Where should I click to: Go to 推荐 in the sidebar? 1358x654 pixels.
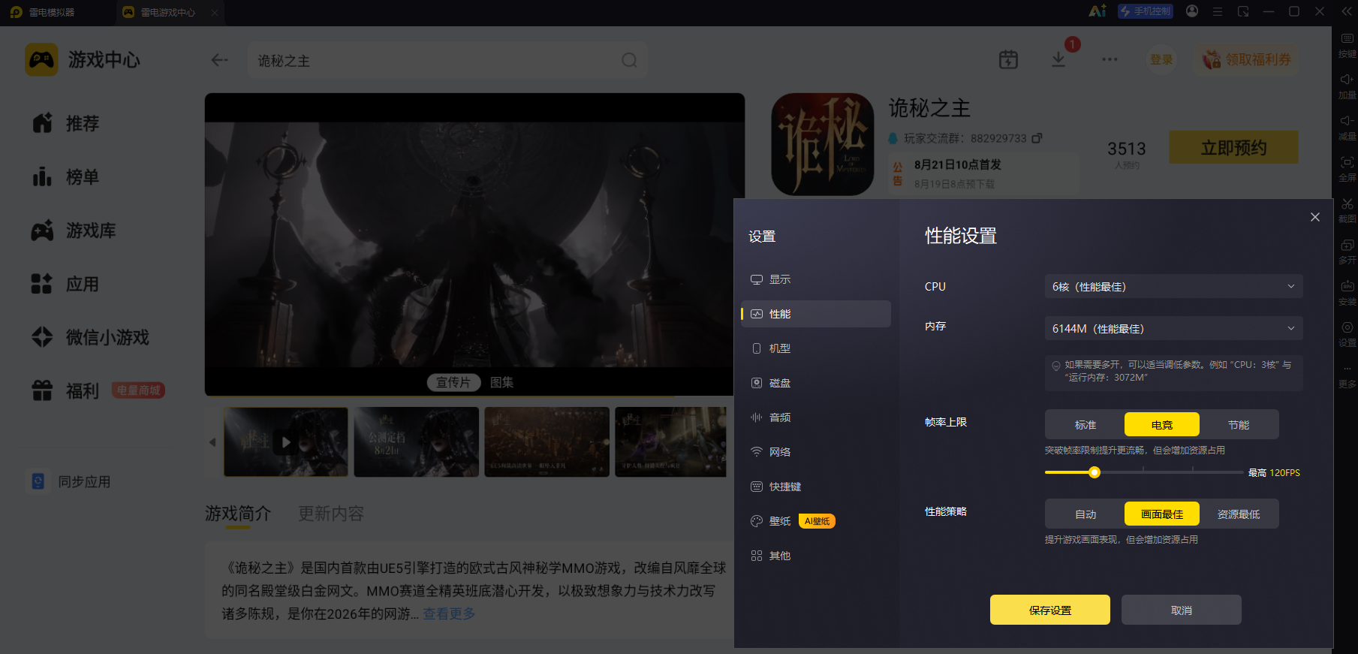pos(66,123)
